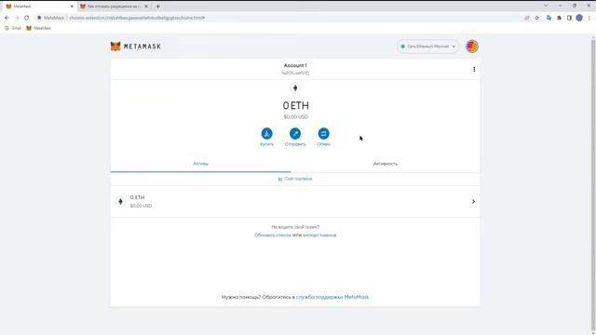Click the Ethereum icon in the asset row
The width and height of the screenshot is (596, 335).
(x=120, y=201)
